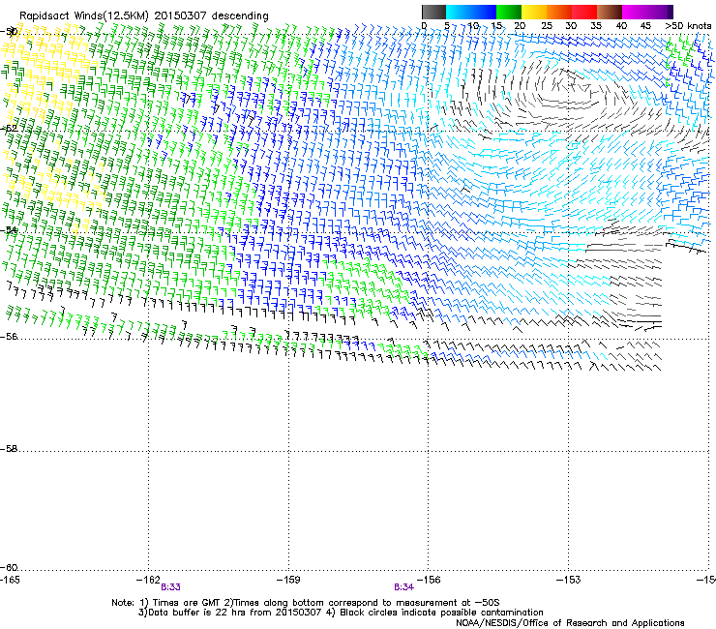Click the 'Rapidscat Winds(12.5KM)' title text
Image resolution: width=716 pixels, height=629 pixels.
point(84,16)
